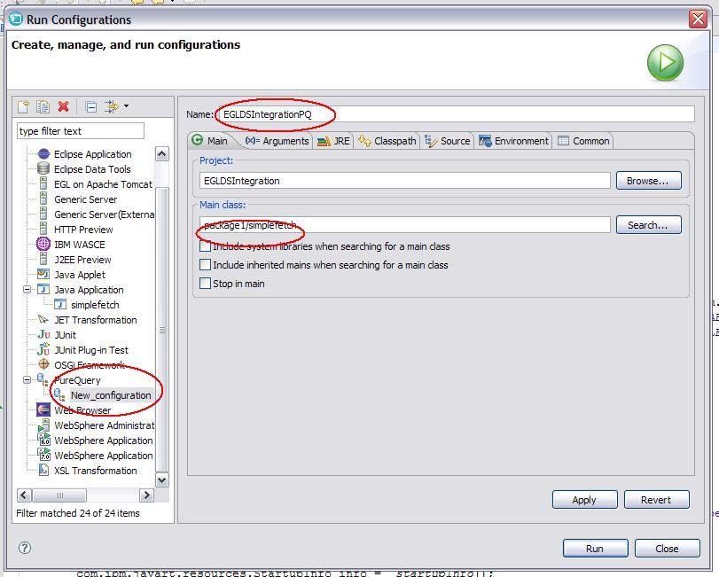Image resolution: width=719 pixels, height=577 pixels.
Task: Click the Close button
Action: [668, 548]
